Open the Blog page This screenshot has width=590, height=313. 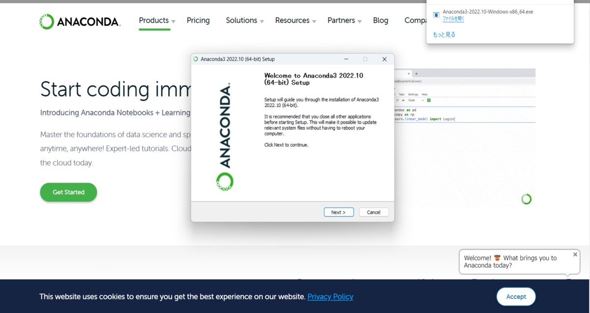(381, 20)
